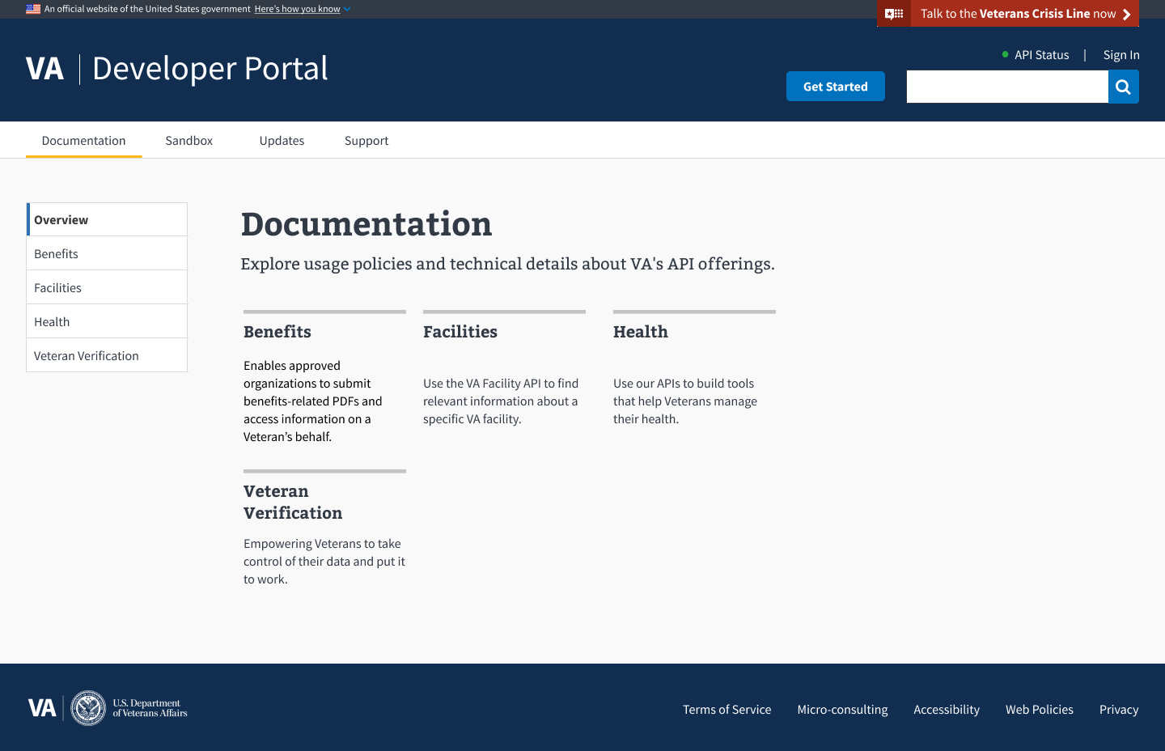The image size is (1165, 751).
Task: Open the Documentation tab
Action: click(x=84, y=141)
